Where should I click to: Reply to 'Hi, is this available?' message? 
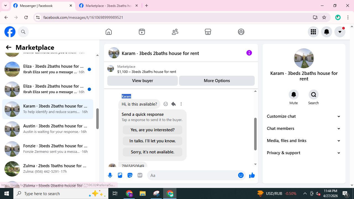click(173, 104)
